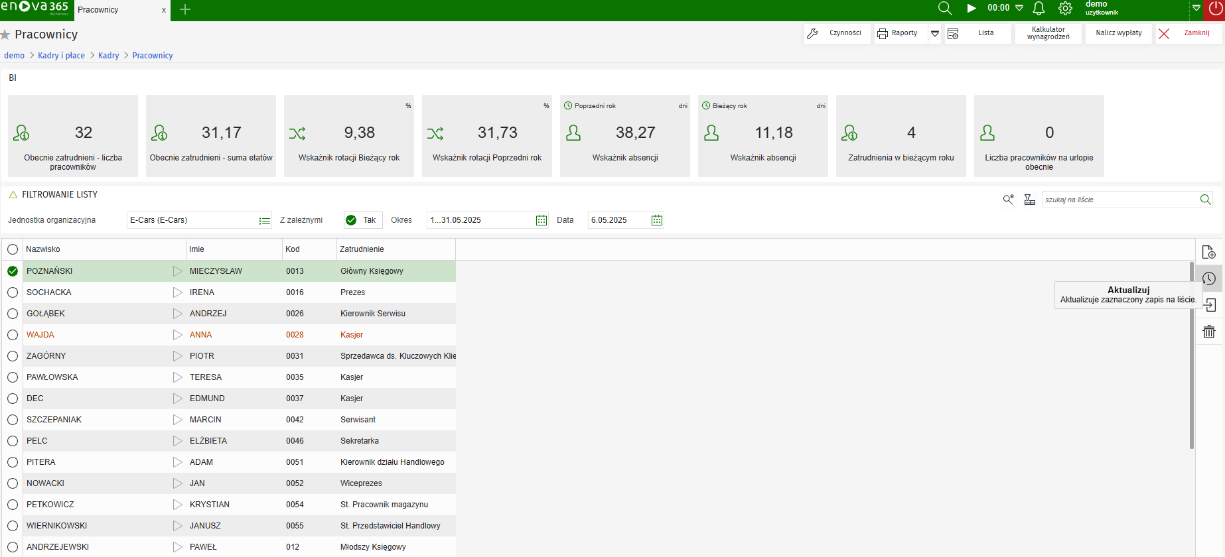Viewport: 1225px width, 557px height.
Task: Click the global search magnifier icon
Action: [945, 9]
